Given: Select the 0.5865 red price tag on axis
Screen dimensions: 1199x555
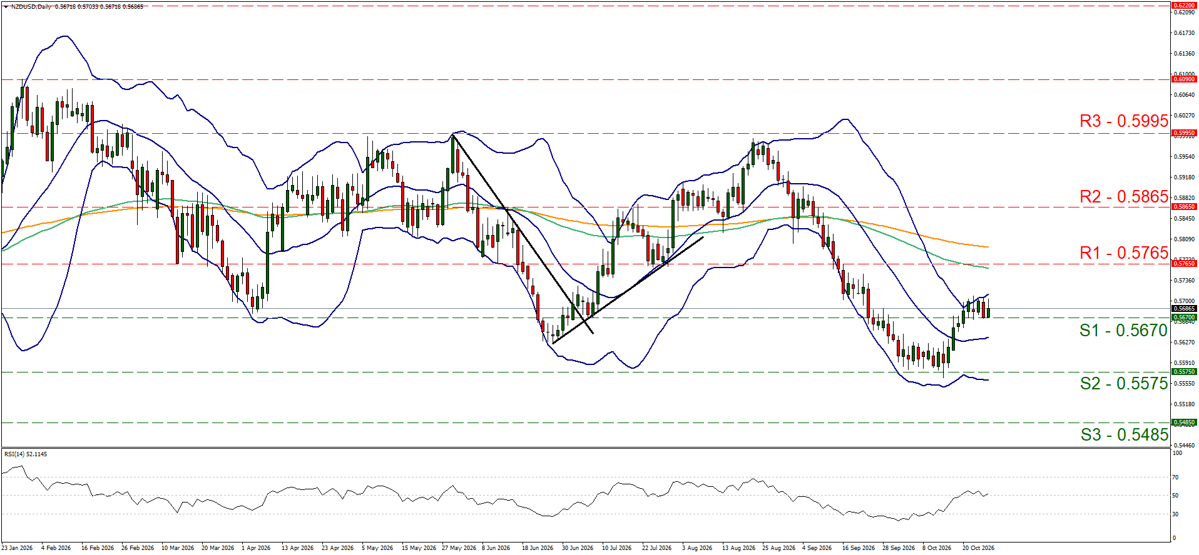Looking at the screenshot, I should pos(1184,207).
